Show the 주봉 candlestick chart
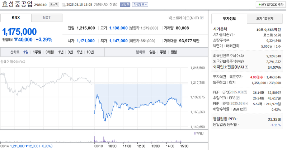This screenshot has height=150, width=287. click(x=163, y=52)
